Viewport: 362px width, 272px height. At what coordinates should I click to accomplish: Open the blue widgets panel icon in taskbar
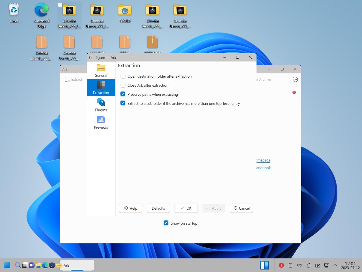(264, 265)
